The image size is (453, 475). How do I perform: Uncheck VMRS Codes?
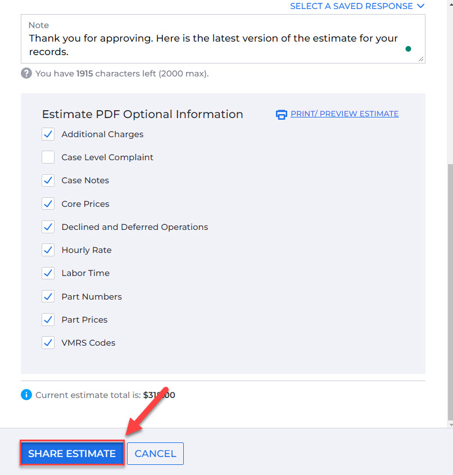pos(48,343)
